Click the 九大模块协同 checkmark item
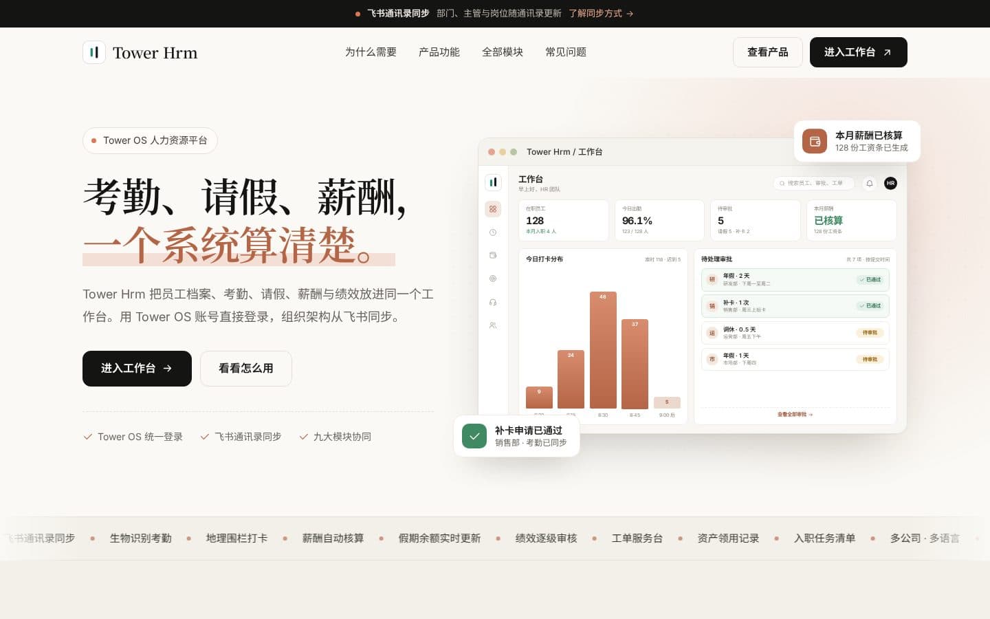The width and height of the screenshot is (990, 619). point(335,437)
